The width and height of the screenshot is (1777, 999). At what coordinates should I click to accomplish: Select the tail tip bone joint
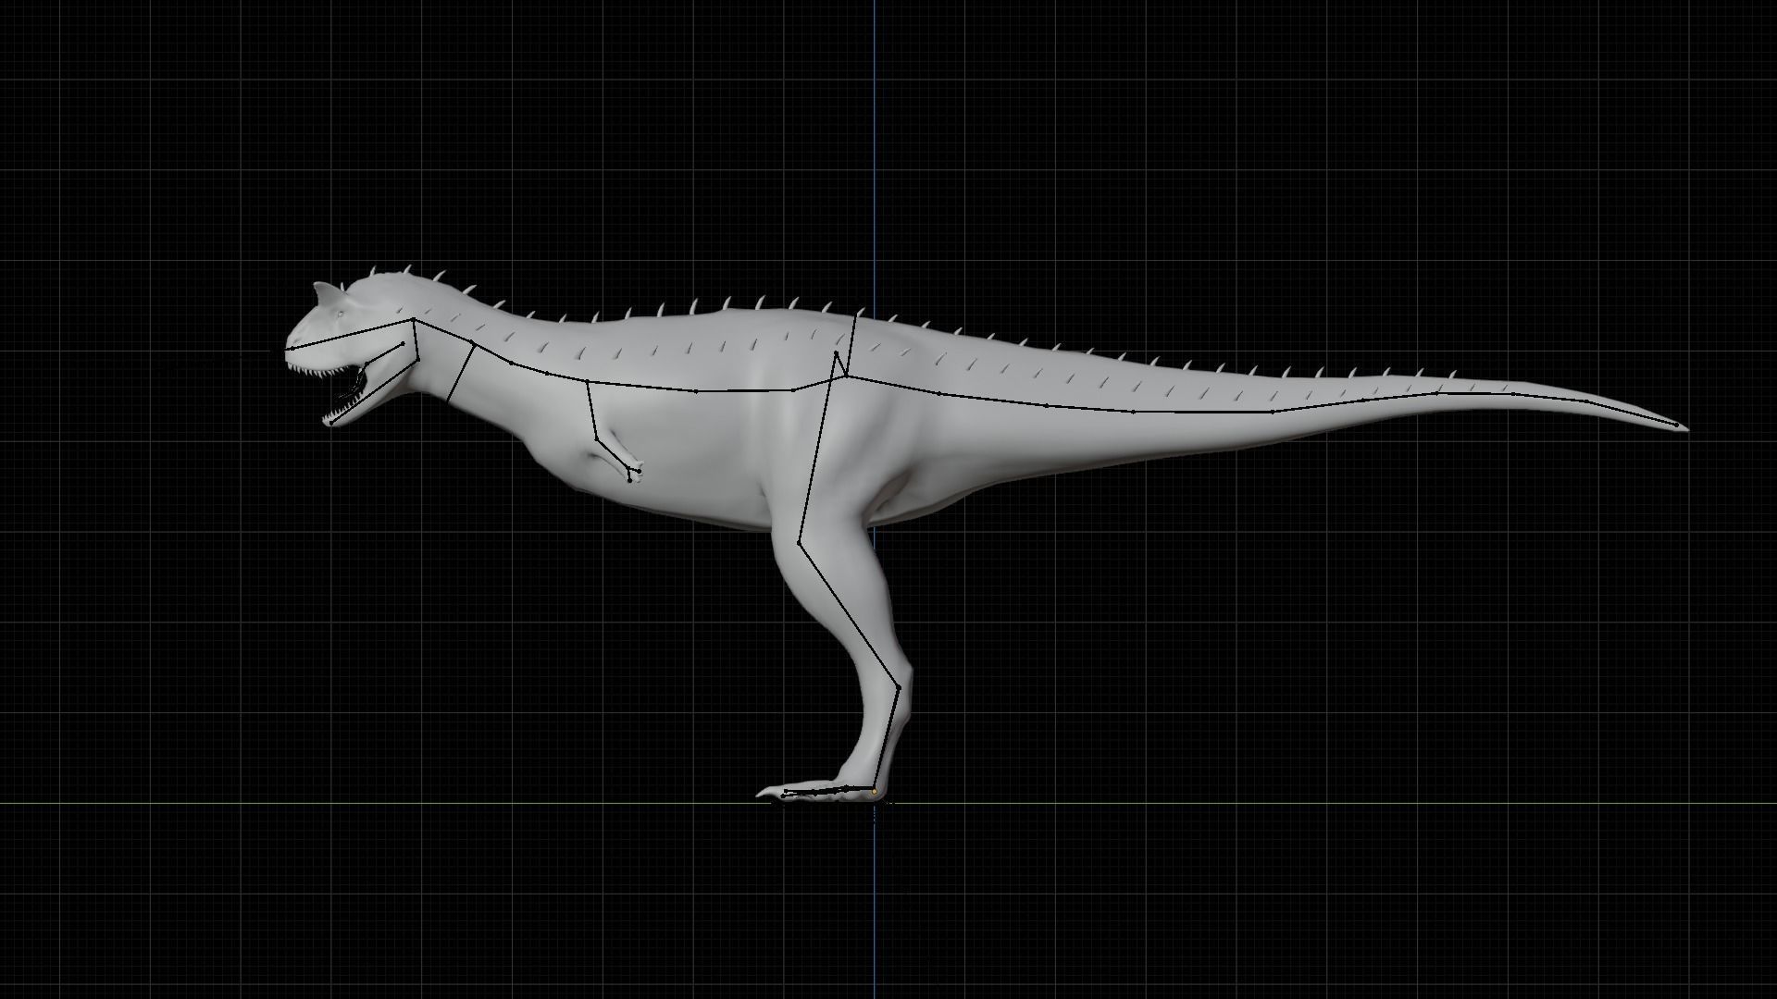tap(1676, 425)
